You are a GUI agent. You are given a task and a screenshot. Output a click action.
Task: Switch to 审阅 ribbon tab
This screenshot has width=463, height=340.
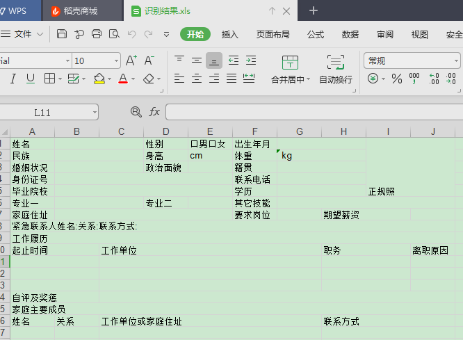385,34
